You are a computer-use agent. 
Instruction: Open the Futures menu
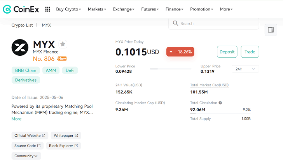pyautogui.click(x=150, y=9)
